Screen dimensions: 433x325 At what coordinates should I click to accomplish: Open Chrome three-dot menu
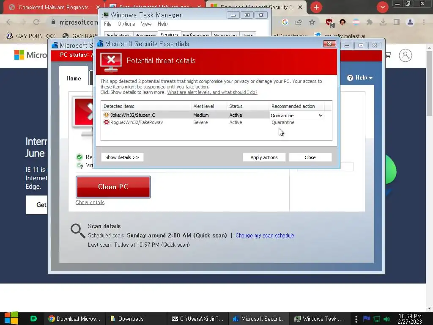click(x=424, y=22)
